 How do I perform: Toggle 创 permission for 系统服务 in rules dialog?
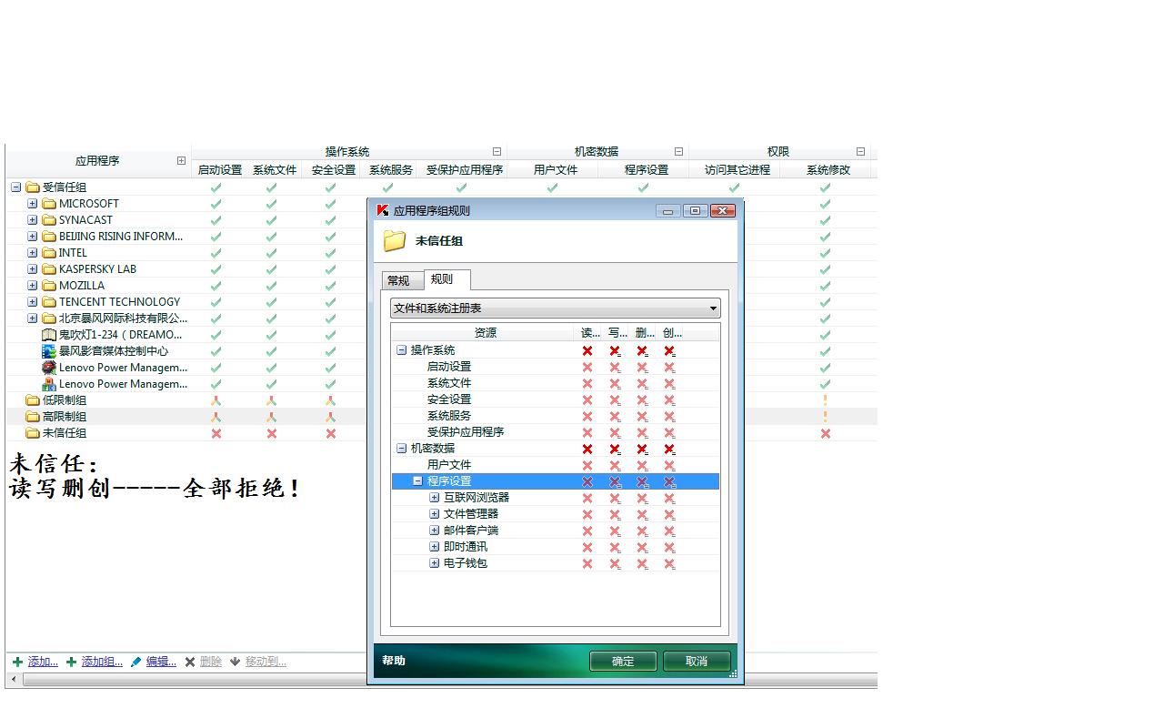point(669,417)
